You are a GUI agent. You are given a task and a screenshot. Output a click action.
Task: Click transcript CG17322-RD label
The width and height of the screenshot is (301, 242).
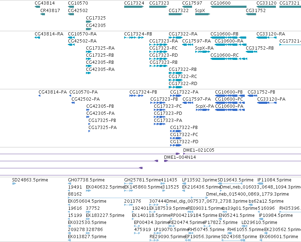pos(183,84)
